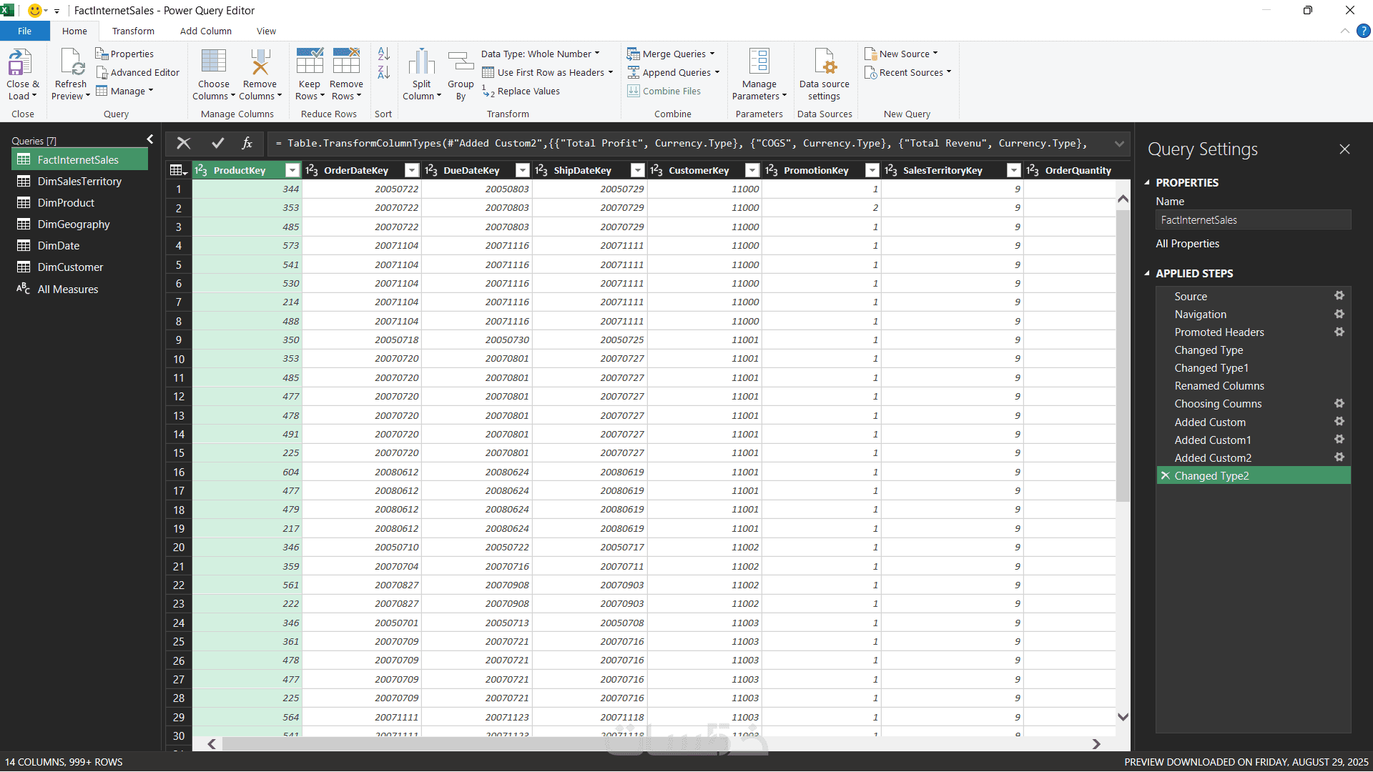Switch to the Transform tab
This screenshot has width=1373, height=772.
click(x=133, y=31)
